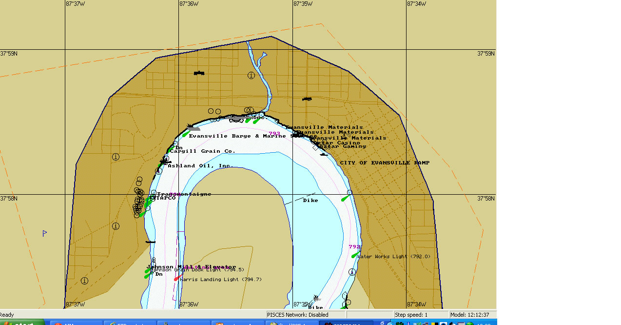Viewport: 621px width, 325px height.
Task: Select the blue flag marker on the land
Action: pos(44,233)
